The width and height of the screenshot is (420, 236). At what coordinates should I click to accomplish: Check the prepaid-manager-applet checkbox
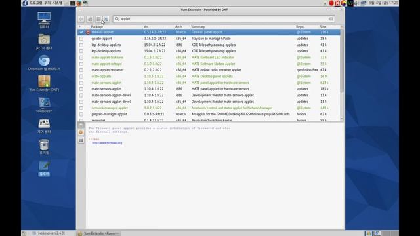pos(81,114)
